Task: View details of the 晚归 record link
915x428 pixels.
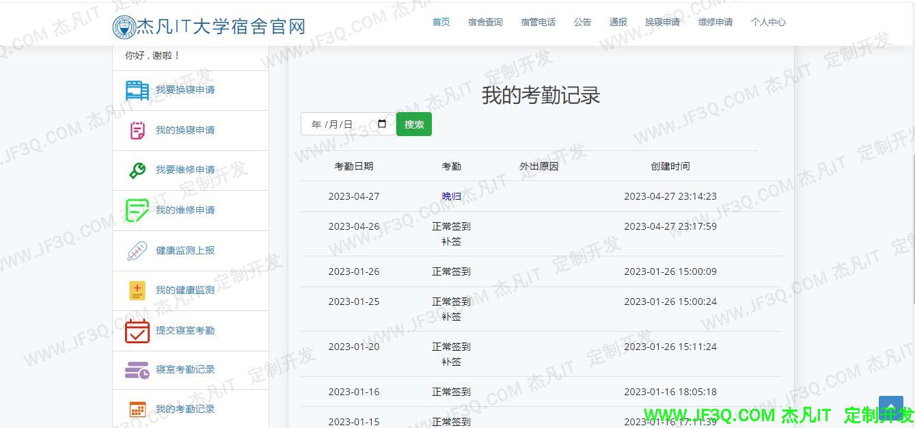Action: [450, 196]
